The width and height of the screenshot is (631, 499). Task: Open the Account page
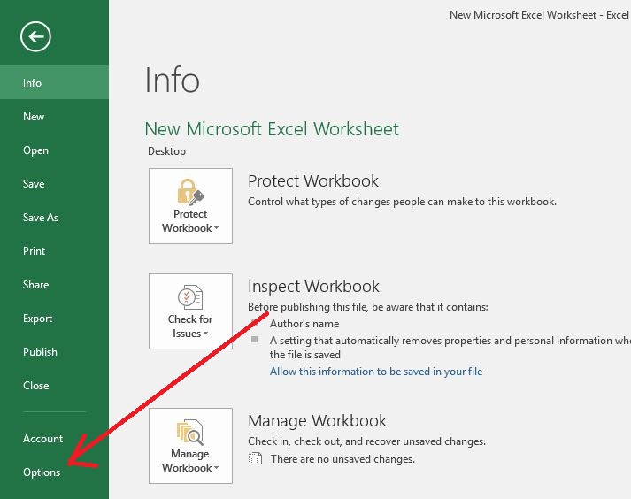[54, 438]
